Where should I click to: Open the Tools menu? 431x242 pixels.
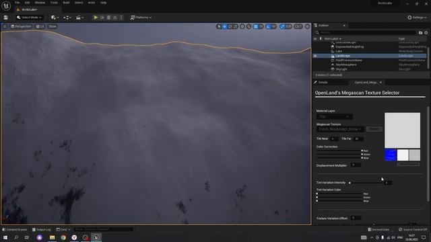pos(54,3)
